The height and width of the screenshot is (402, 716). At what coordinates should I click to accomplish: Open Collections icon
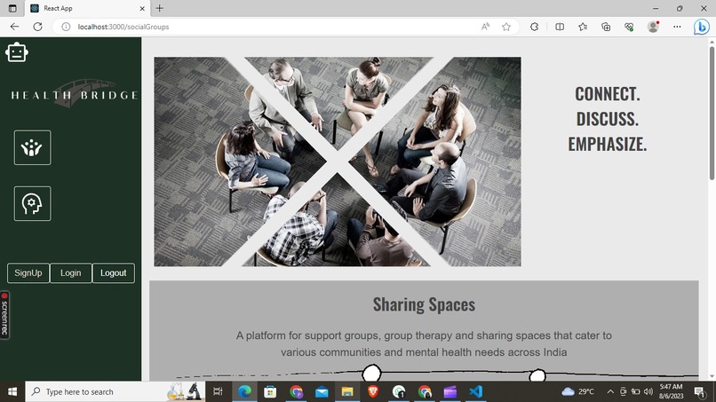[606, 27]
